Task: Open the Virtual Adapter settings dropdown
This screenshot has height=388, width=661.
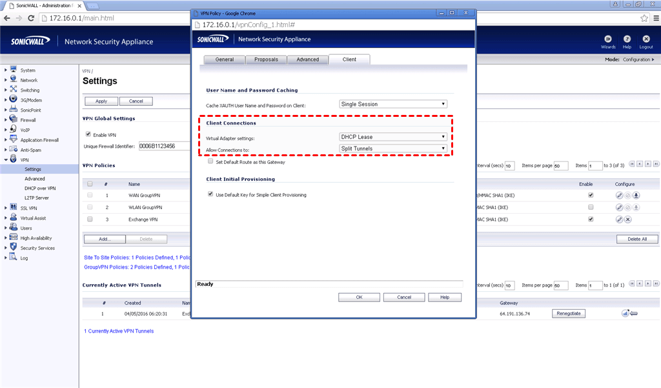Action: tap(393, 137)
